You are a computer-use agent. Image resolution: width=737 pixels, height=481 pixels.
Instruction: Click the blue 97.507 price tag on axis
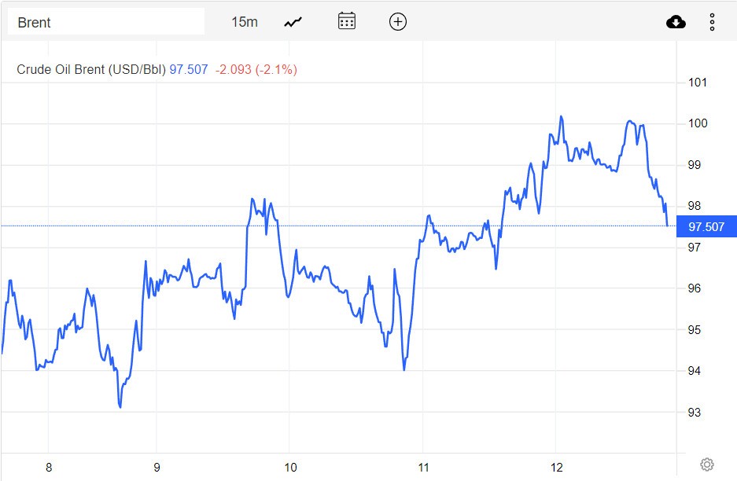(x=706, y=226)
